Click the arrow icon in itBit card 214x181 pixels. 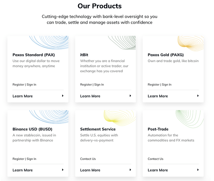pyautogui.click(x=130, y=96)
